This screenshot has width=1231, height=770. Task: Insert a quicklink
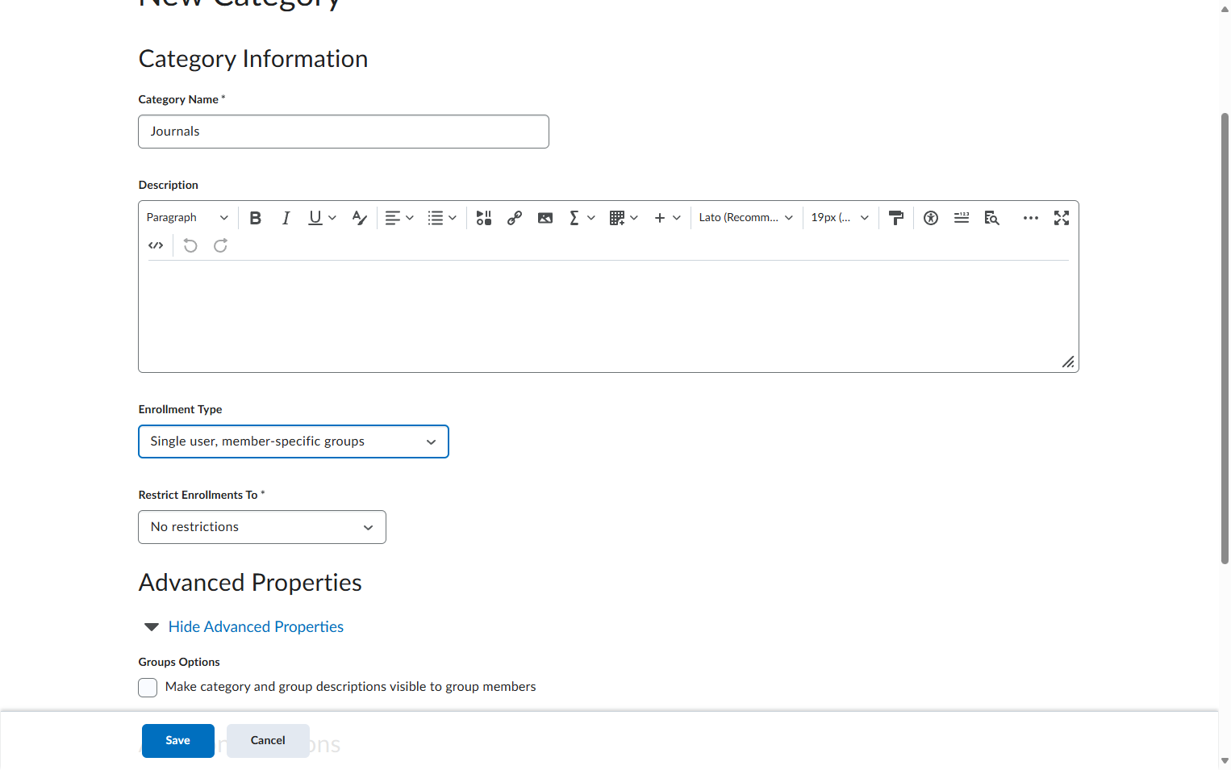coord(515,218)
